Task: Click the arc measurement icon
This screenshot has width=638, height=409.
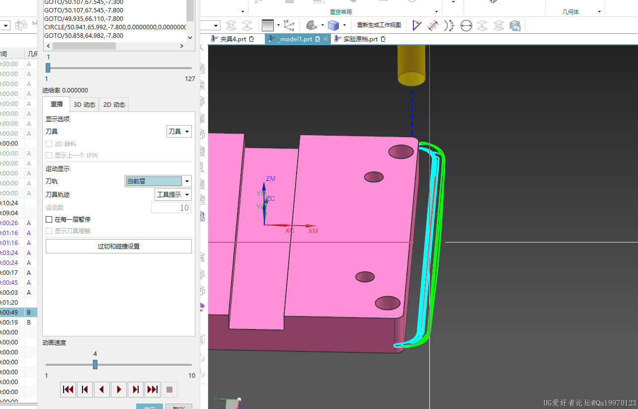Action: [x=449, y=25]
